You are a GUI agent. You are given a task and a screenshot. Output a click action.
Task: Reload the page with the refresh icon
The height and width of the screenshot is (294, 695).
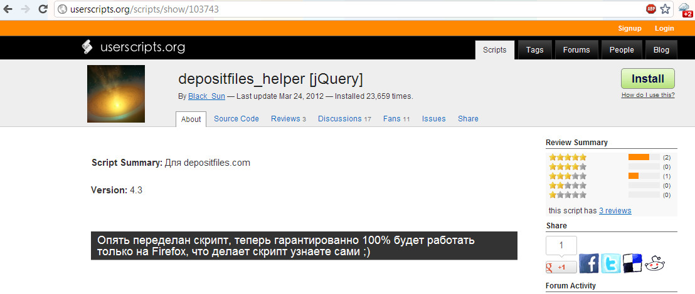pyautogui.click(x=43, y=9)
